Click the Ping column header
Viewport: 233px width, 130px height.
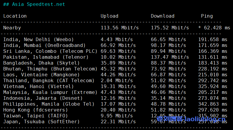(x=207, y=16)
